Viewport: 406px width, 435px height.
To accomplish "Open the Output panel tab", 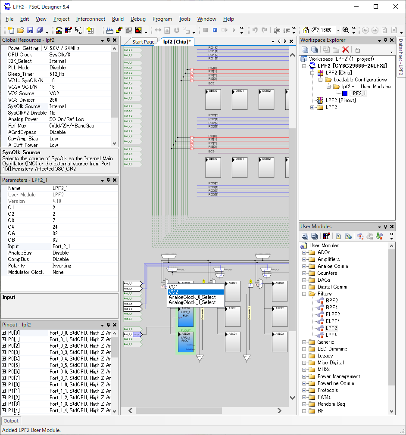I will pos(11,421).
